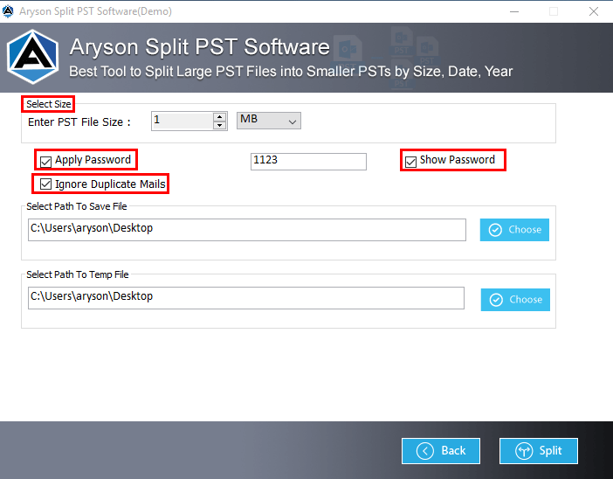
Task: Start splitting with the Split button
Action: pyautogui.click(x=538, y=451)
